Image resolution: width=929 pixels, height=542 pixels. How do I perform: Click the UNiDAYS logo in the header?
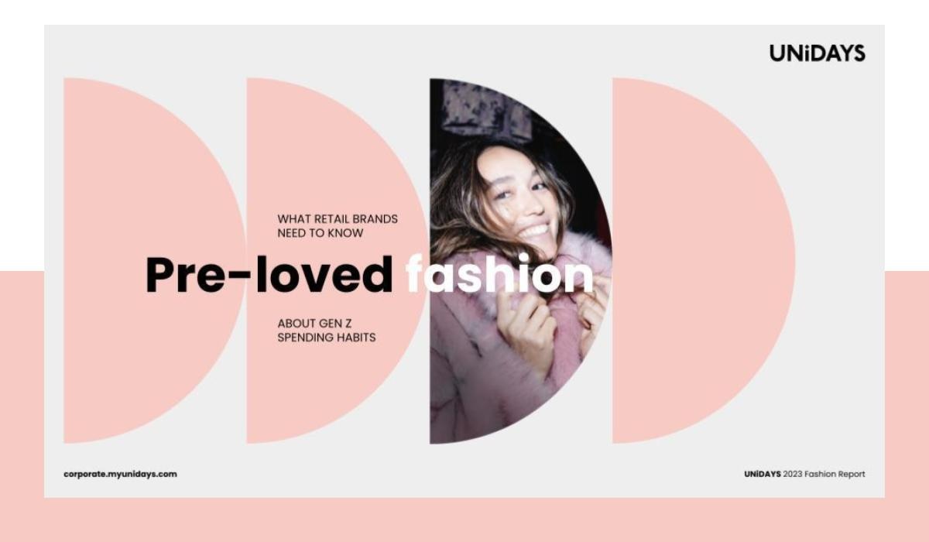817,53
